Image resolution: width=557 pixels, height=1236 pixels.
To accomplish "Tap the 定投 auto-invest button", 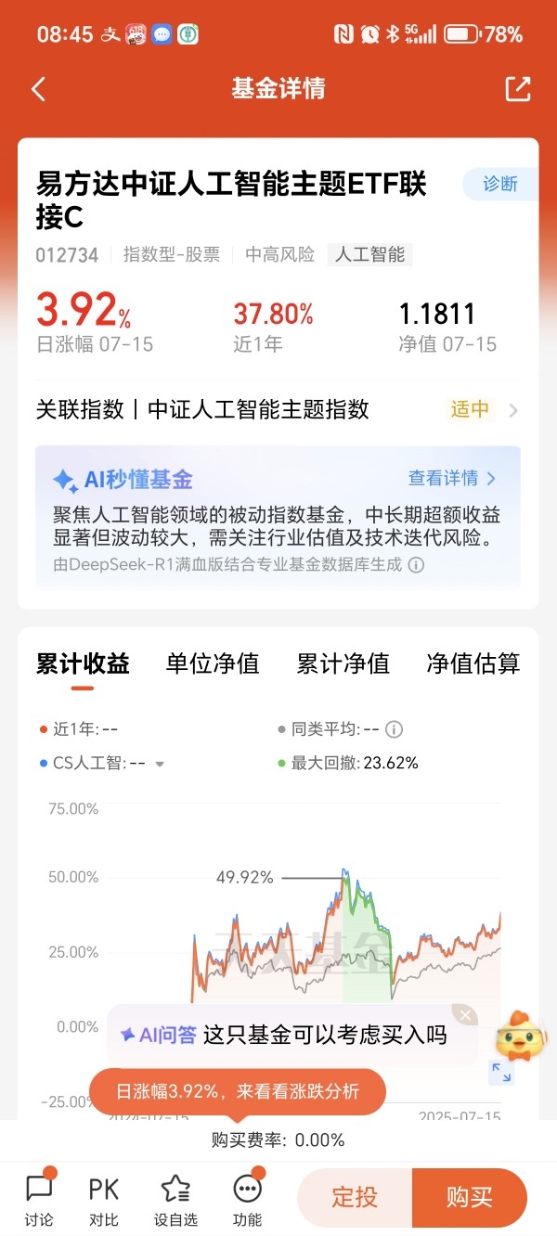I will click(x=355, y=1198).
